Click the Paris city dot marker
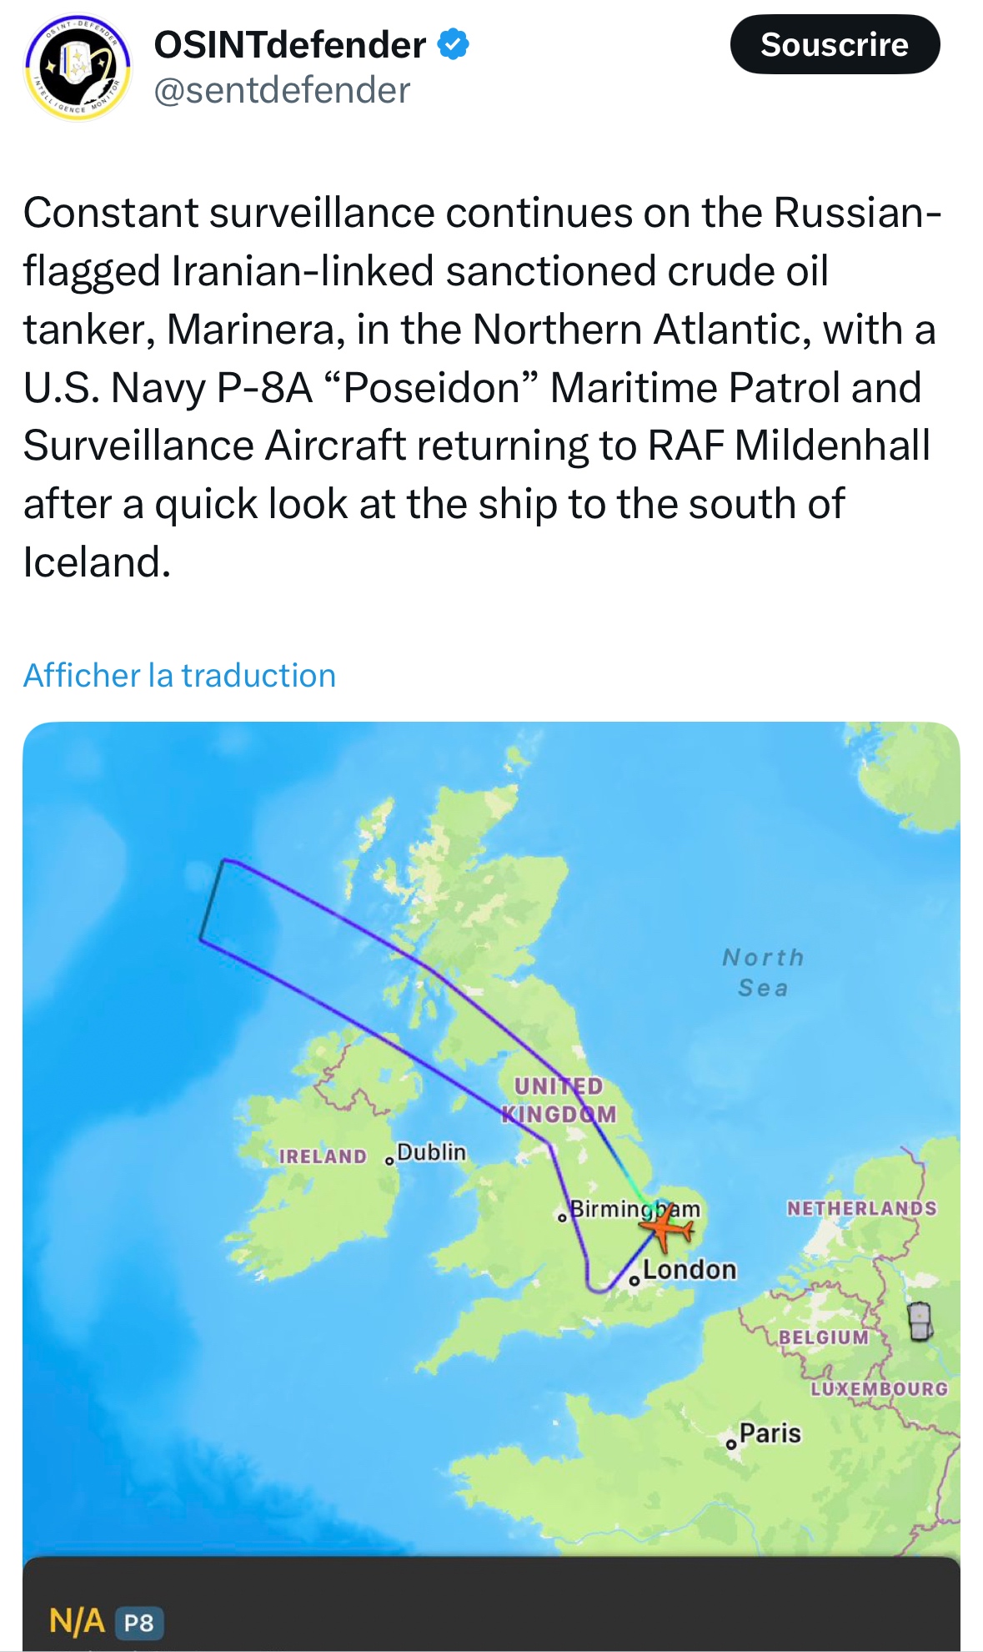The height and width of the screenshot is (1652, 983). 731,1444
